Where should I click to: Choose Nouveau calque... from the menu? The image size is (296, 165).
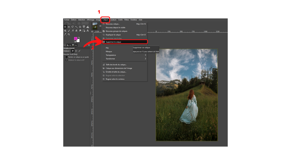tap(125, 24)
